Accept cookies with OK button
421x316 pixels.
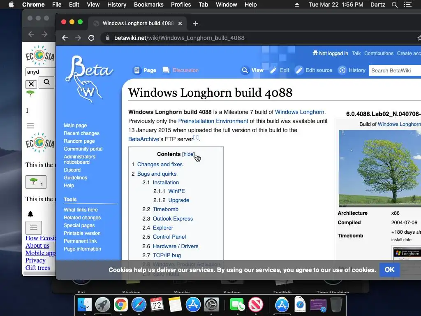(390, 270)
